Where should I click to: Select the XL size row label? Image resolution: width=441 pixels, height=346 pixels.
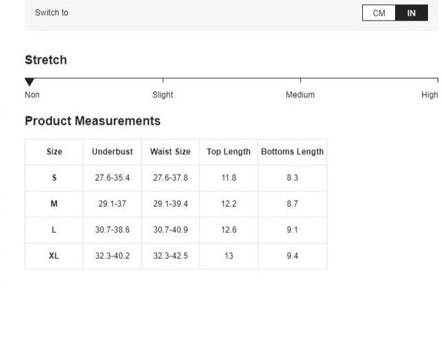coord(54,256)
